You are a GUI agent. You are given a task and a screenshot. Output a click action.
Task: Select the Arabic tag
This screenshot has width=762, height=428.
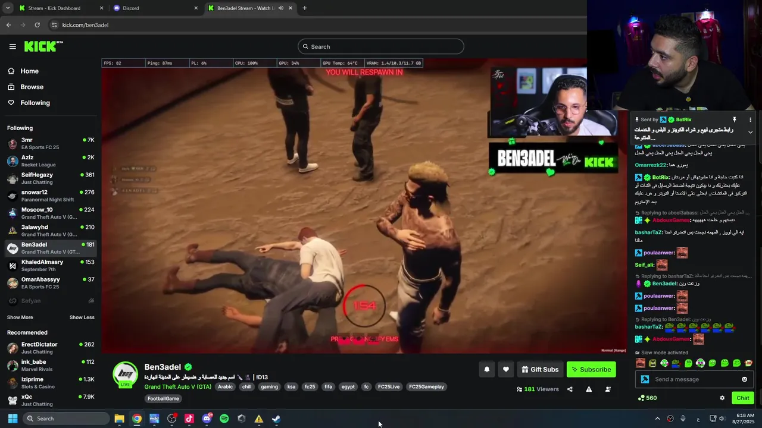pos(225,387)
